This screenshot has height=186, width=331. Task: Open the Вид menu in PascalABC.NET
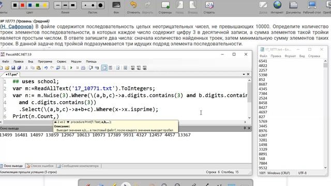(31, 61)
